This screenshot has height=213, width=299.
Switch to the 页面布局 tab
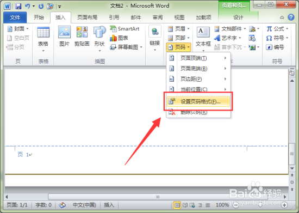coord(88,17)
